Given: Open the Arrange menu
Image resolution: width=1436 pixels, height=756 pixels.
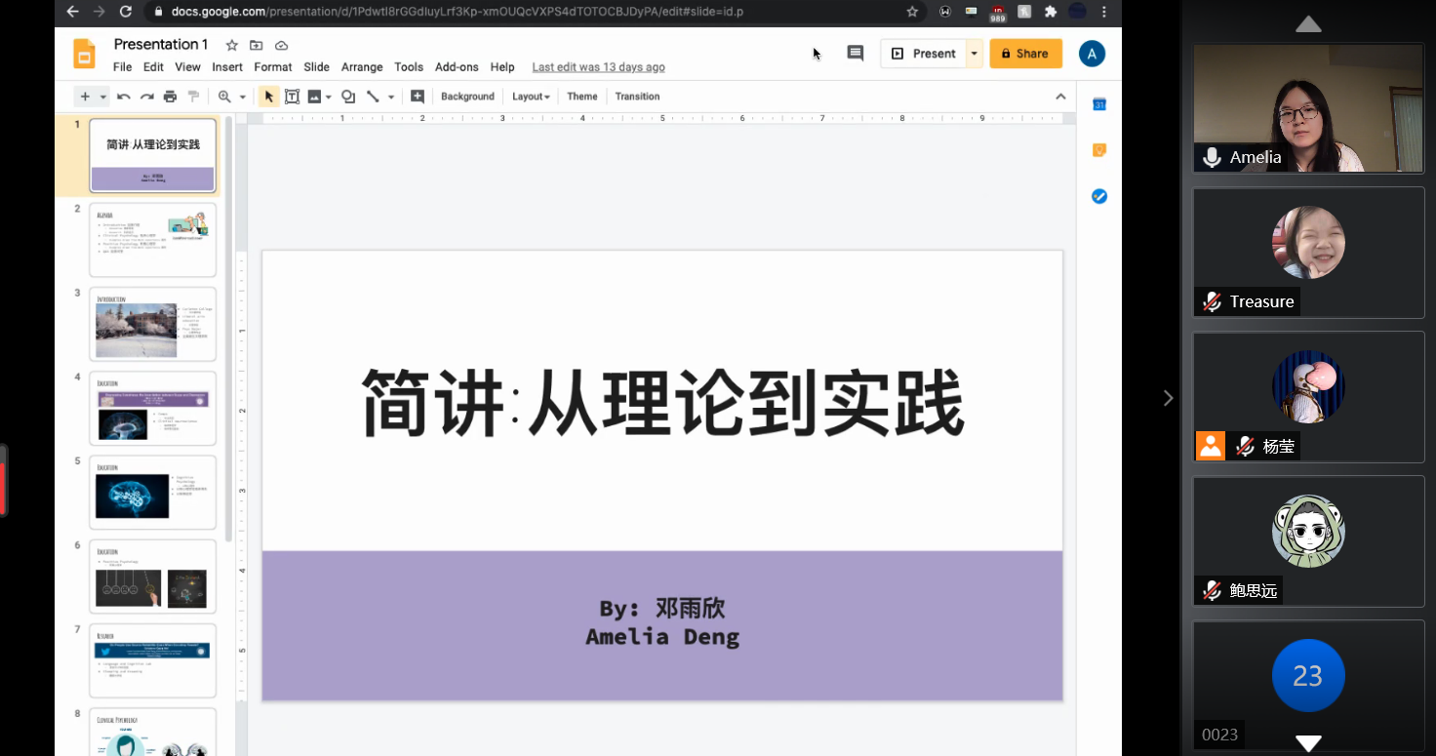Looking at the screenshot, I should (x=362, y=67).
